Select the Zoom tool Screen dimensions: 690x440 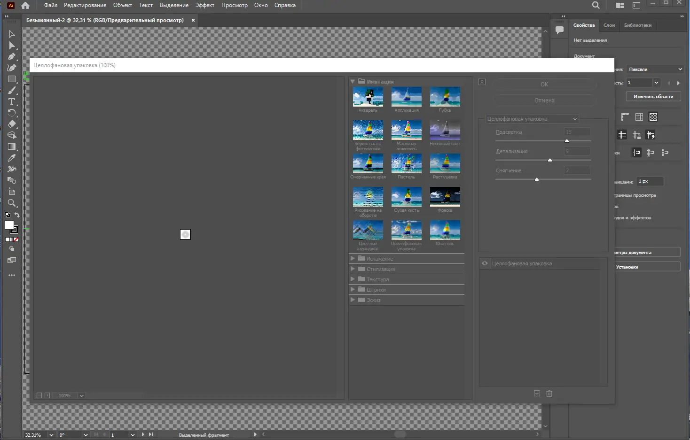coord(12,203)
